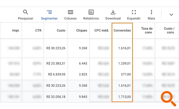The image size is (179, 109).
Task: Select cost value R$ 32.056,18
Action: 56,97
